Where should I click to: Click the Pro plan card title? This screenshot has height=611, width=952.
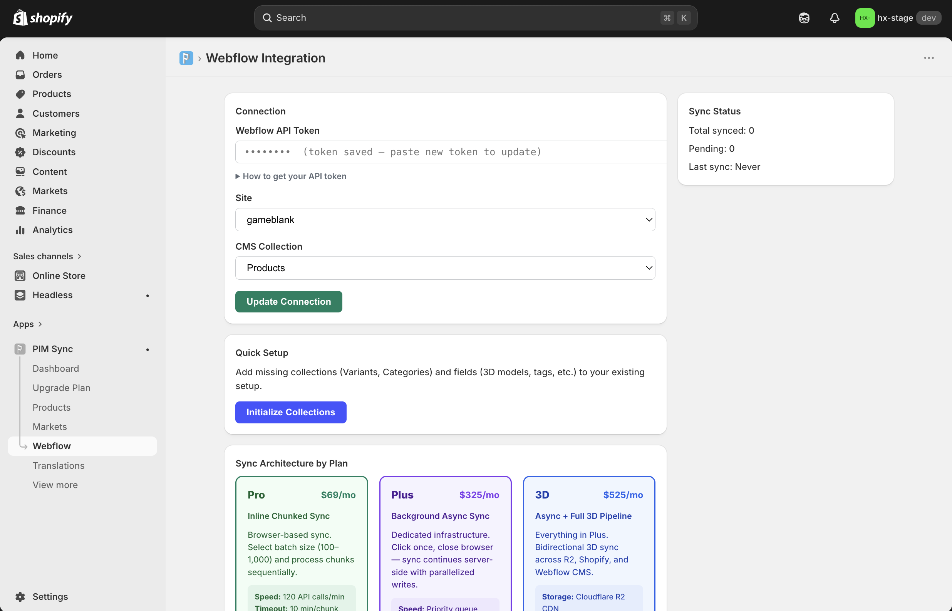pos(256,495)
